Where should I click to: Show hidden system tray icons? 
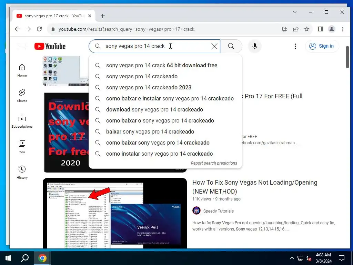292,258
